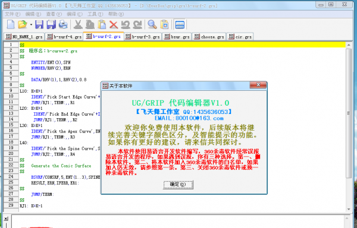Switch to NO_NAME_1.grs tab
The width and height of the screenshot is (357, 228).
tap(24, 37)
